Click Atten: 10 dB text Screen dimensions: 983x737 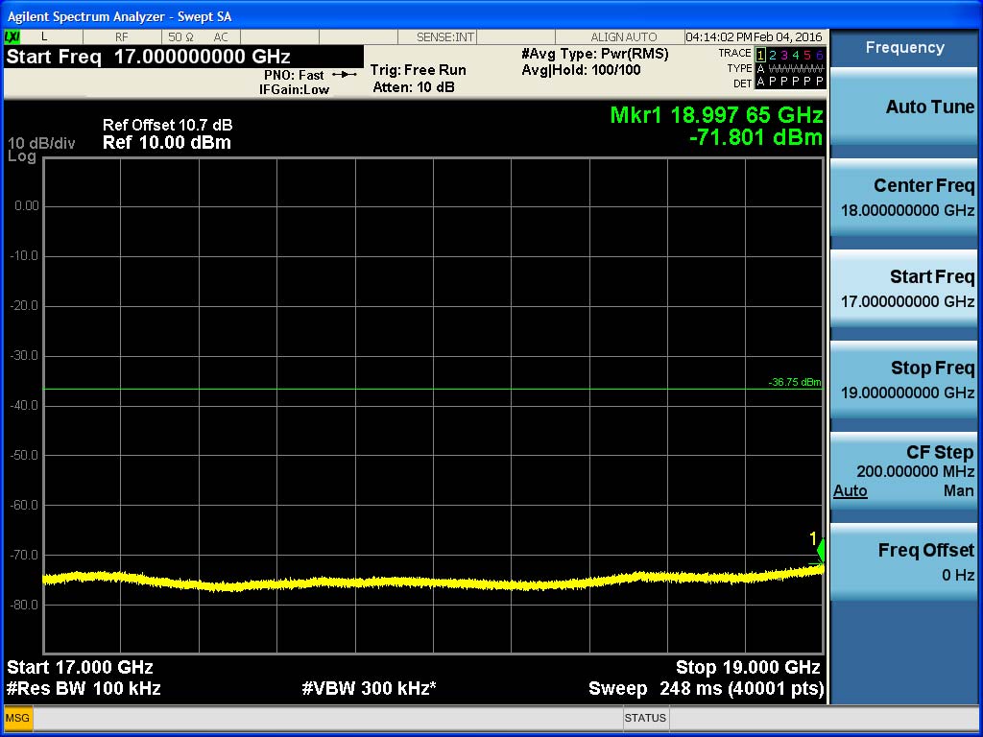(414, 87)
